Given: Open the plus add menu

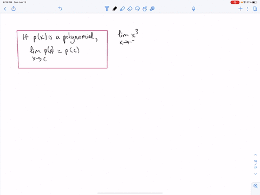Looking at the screenshot, I should click(x=240, y=9).
